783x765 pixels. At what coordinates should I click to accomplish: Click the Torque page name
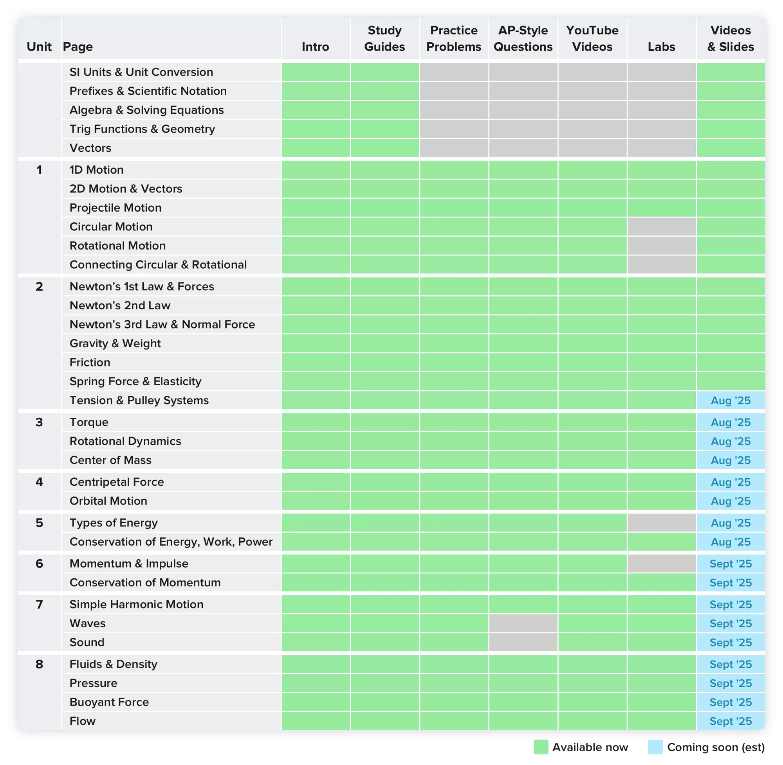tap(89, 422)
